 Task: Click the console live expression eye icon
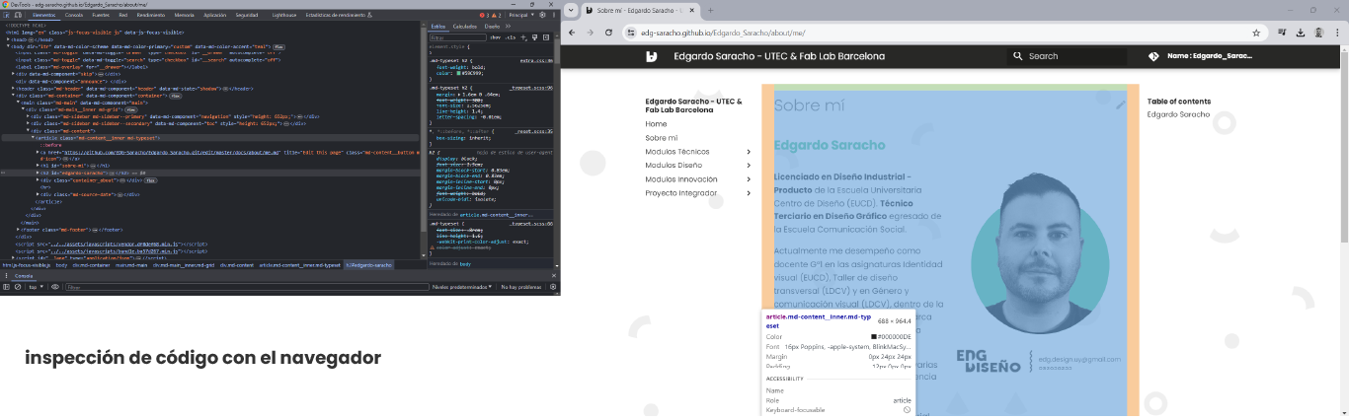(x=54, y=287)
